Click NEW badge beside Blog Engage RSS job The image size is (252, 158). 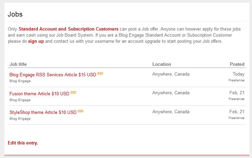(100, 73)
